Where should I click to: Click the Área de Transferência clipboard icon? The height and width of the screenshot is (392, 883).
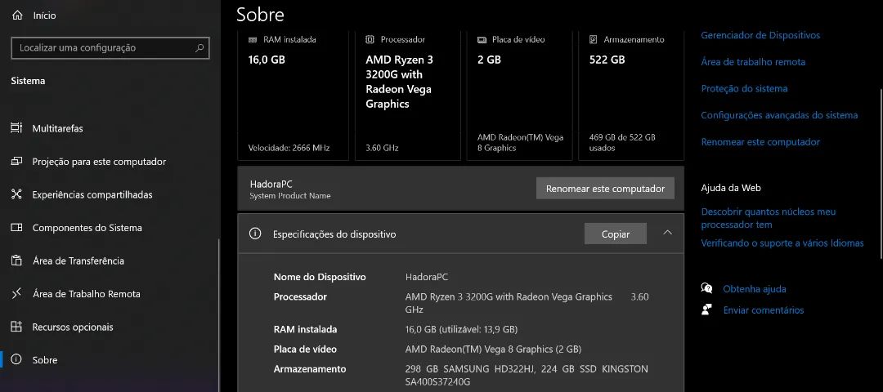pos(16,261)
